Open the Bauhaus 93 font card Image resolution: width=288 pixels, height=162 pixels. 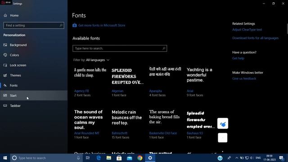[201, 124]
